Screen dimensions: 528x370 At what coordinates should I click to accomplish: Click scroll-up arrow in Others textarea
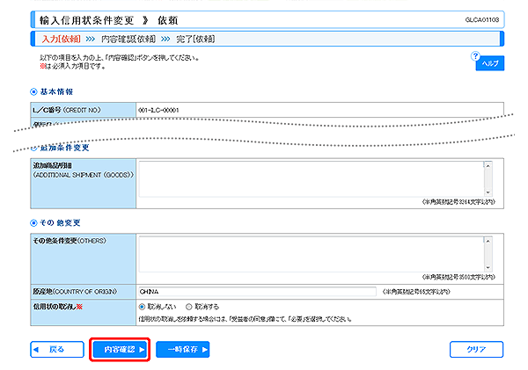[488, 241]
